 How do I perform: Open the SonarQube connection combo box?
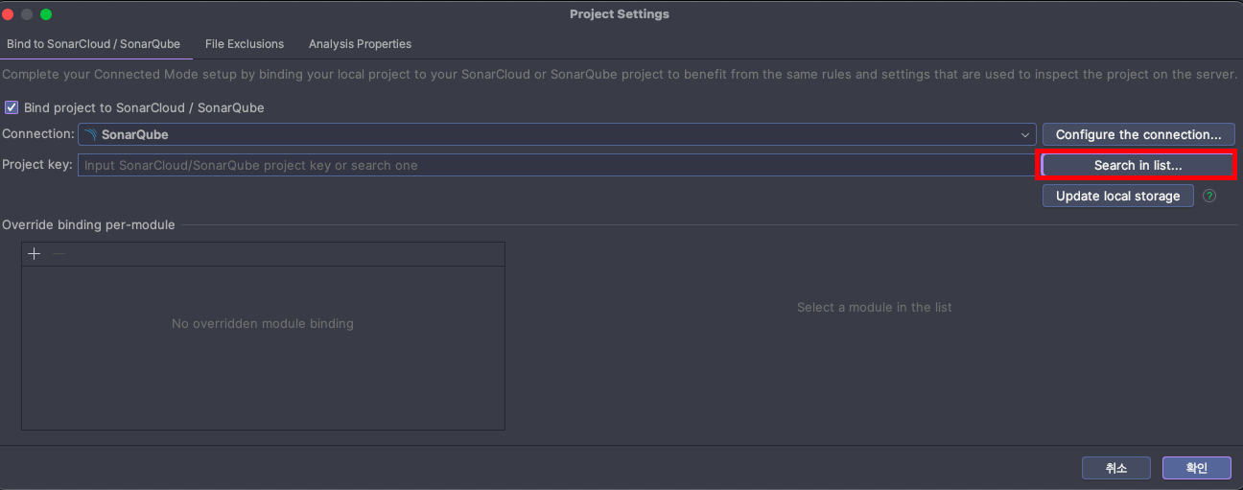556,135
